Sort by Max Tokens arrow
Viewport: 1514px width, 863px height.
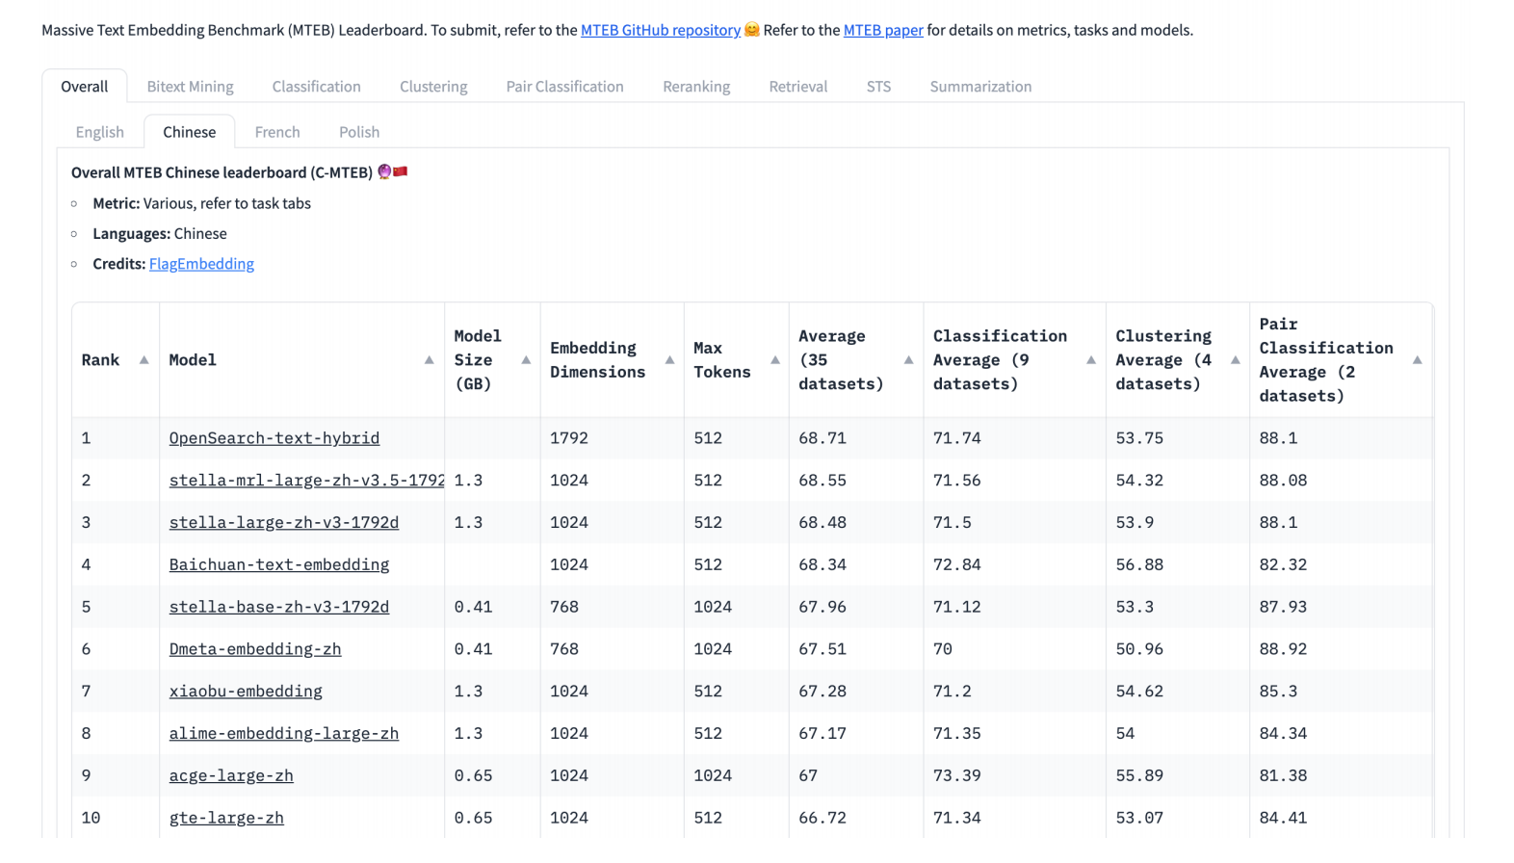(x=774, y=360)
